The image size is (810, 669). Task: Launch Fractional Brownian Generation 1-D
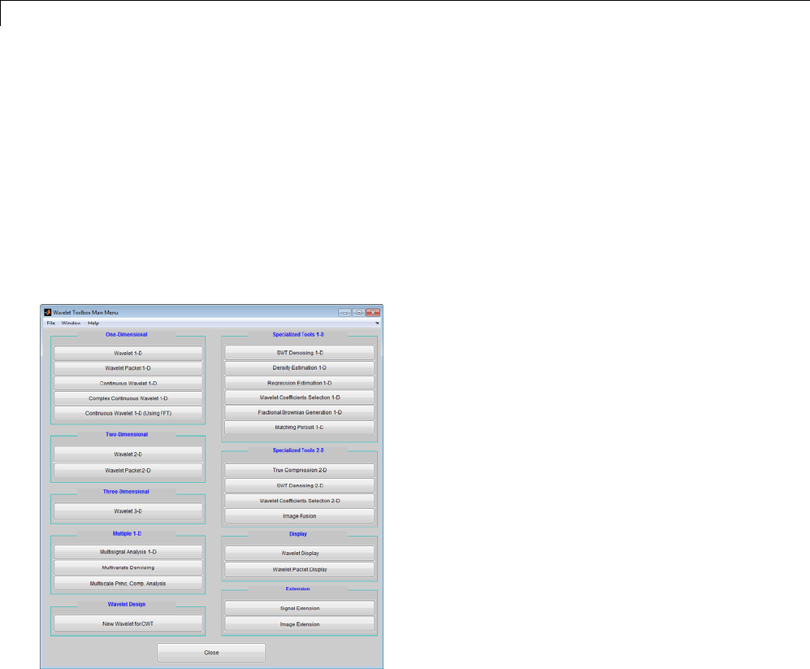coord(300,413)
